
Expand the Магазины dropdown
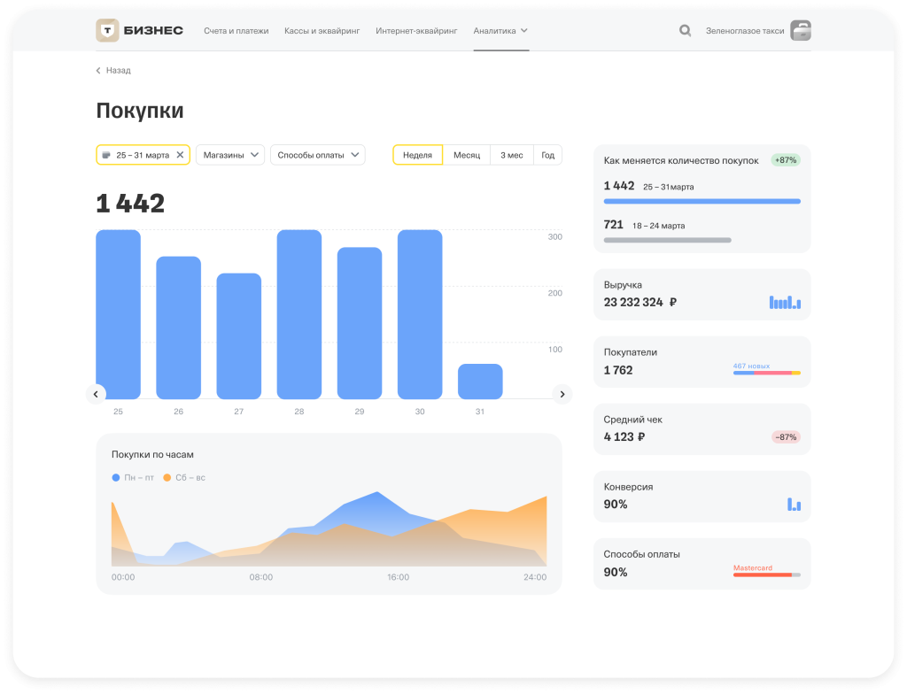230,155
